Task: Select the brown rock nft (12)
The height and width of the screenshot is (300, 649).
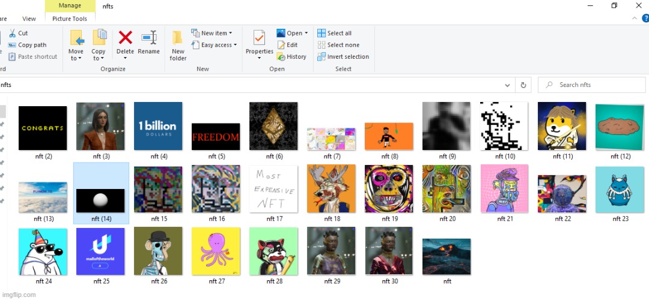Action: pyautogui.click(x=620, y=127)
